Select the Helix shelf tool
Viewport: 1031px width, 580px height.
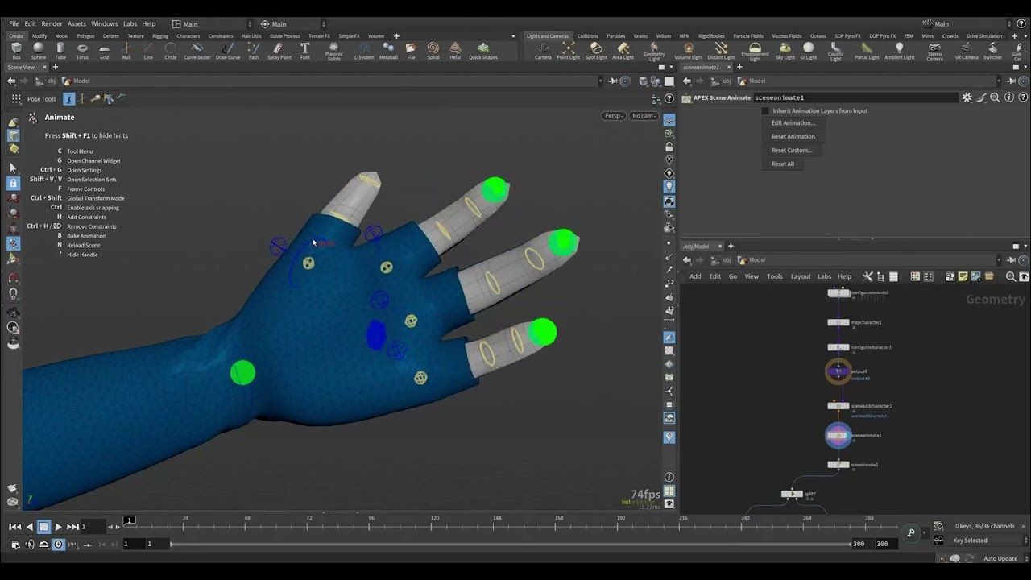click(x=455, y=51)
